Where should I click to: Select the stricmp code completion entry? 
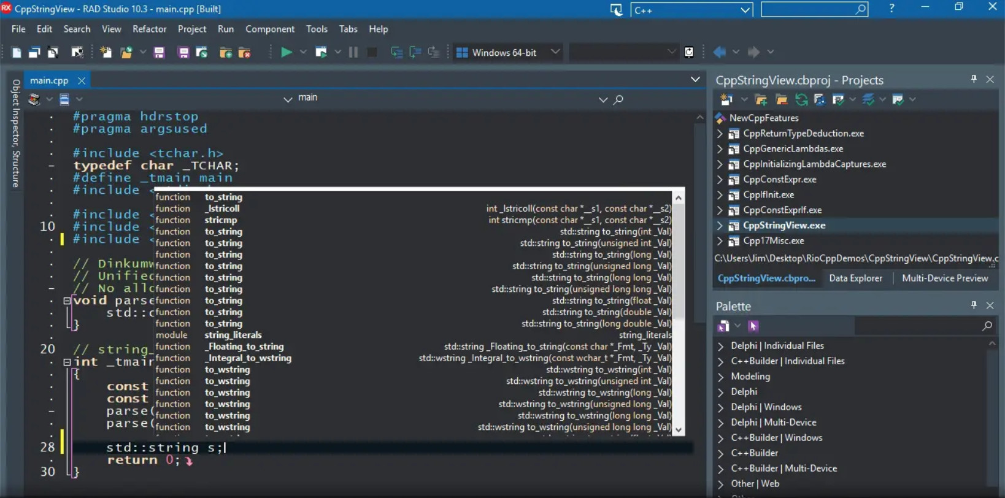click(x=414, y=220)
